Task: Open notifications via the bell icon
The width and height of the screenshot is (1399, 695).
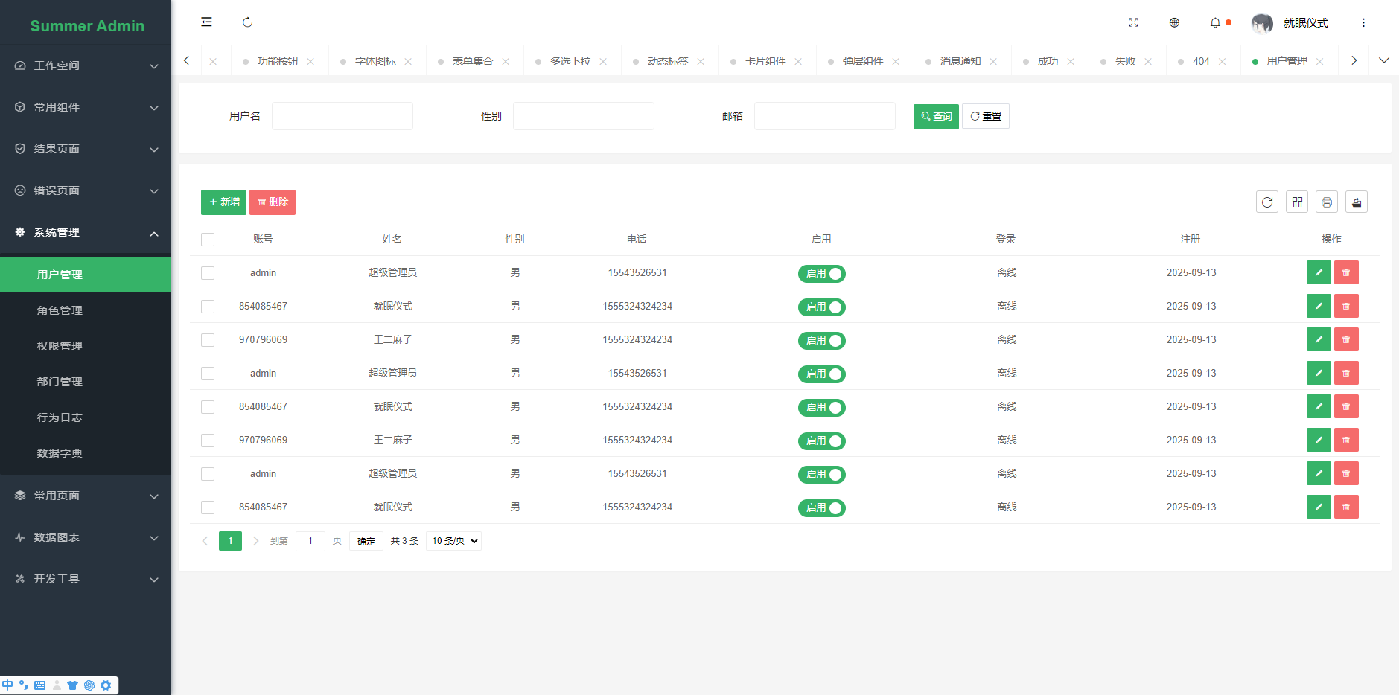Action: coord(1216,22)
